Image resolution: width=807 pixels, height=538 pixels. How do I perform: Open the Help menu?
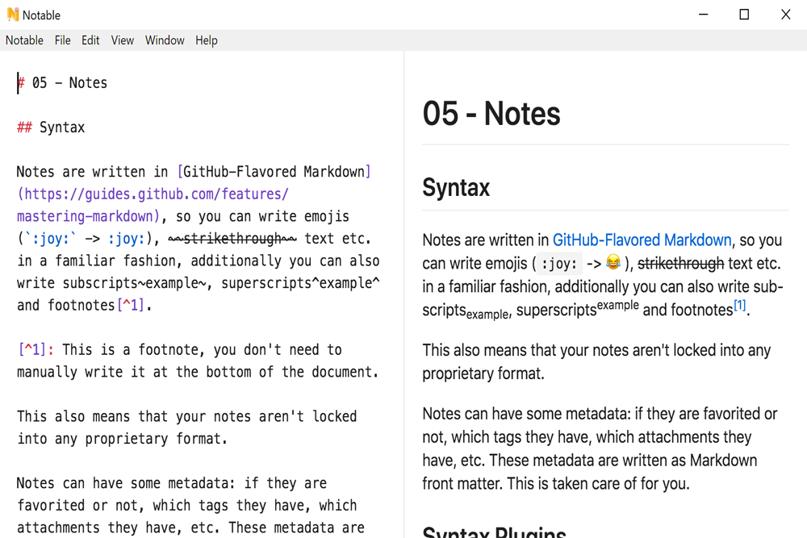(207, 40)
